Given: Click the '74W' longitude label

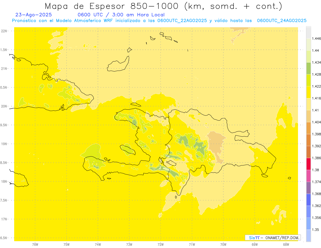Looking at the screenshot, I should 98,245.
